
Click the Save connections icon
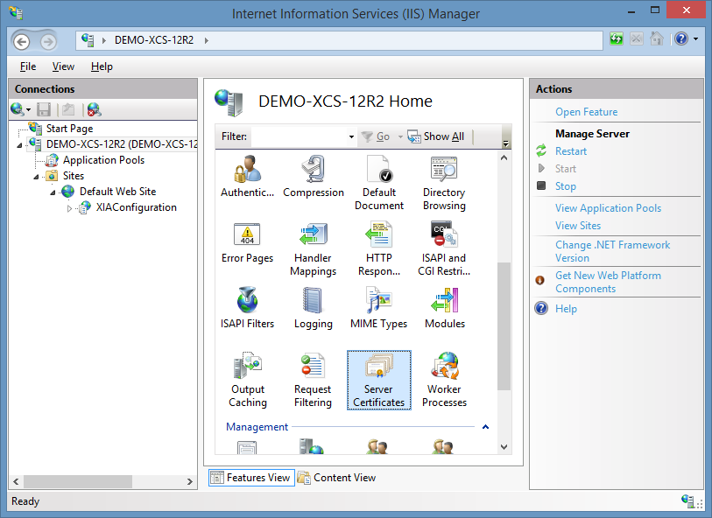pyautogui.click(x=44, y=109)
